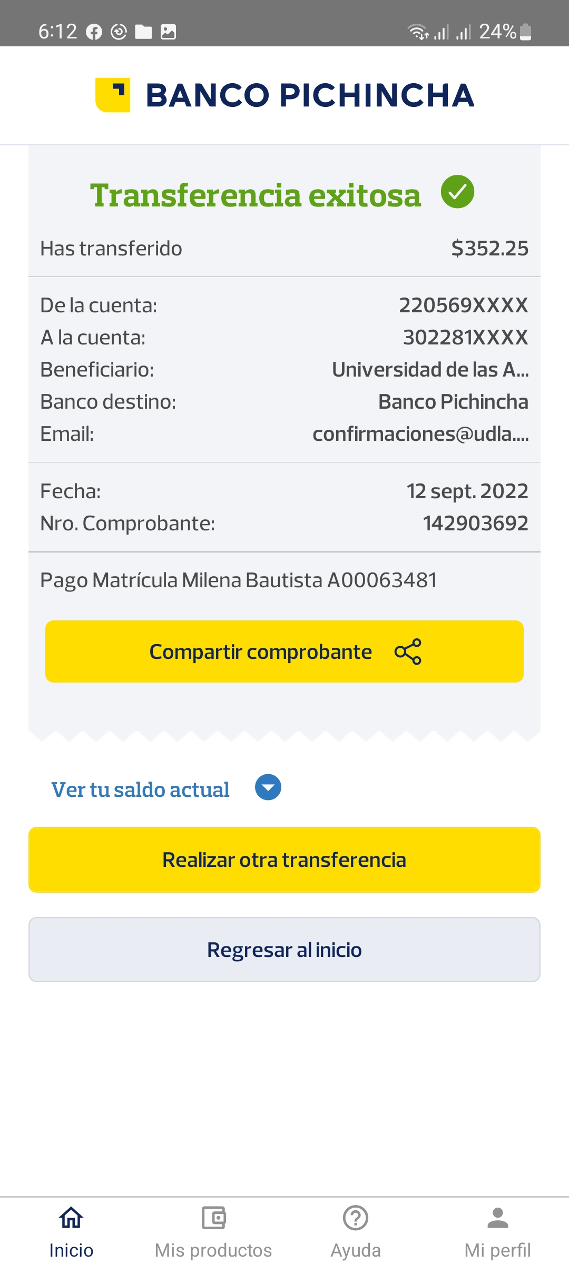
Task: Tap the truncated Beneficiario name Universidad de las A...
Action: click(430, 370)
